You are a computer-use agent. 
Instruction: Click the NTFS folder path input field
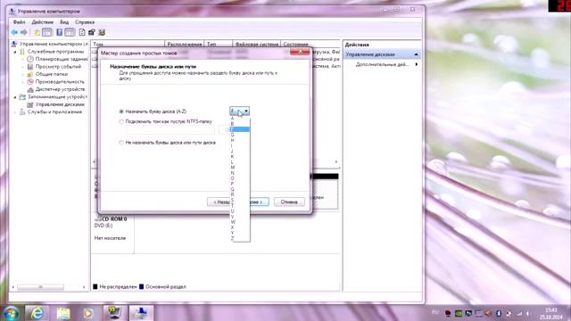170,130
